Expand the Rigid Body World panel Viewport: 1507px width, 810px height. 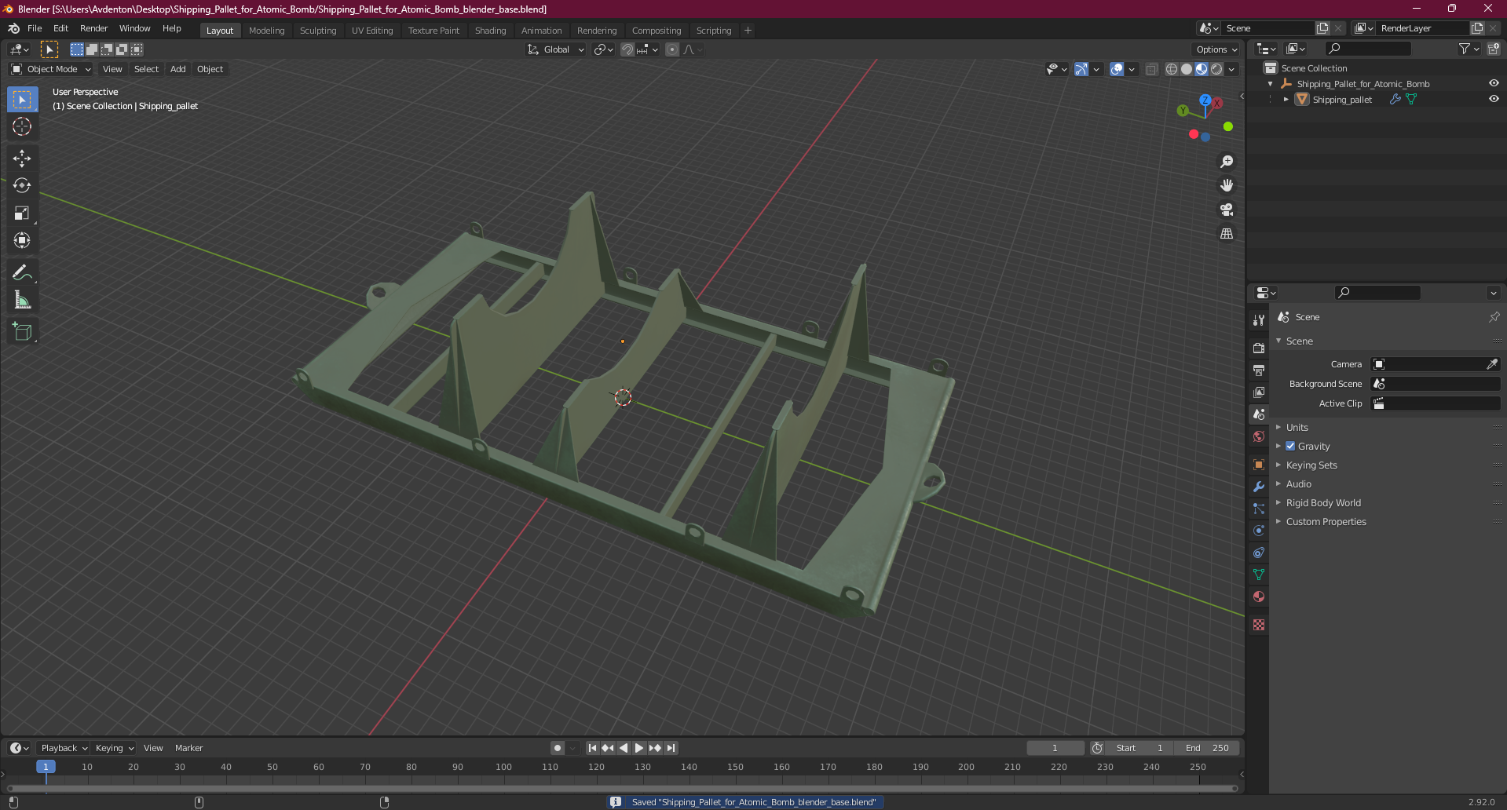(1323, 502)
